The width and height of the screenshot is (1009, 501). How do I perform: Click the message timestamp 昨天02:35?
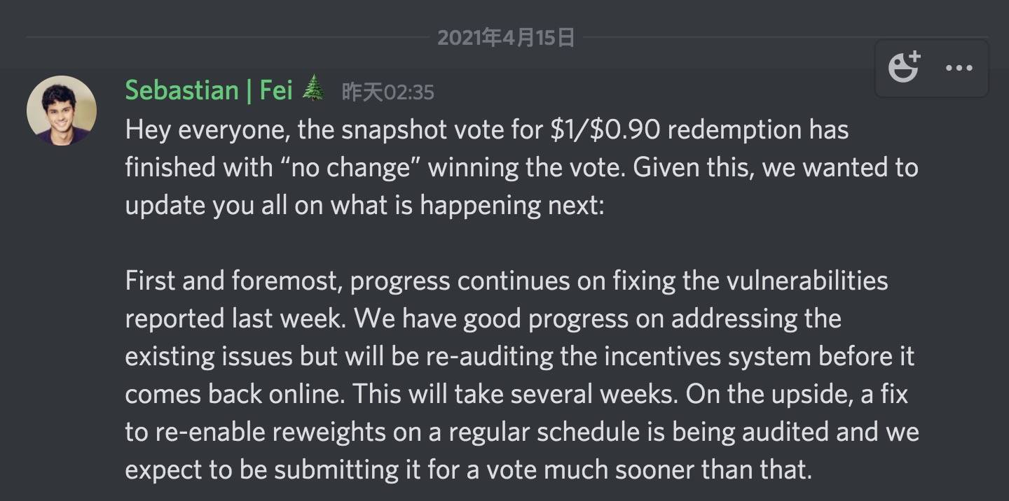tap(387, 92)
